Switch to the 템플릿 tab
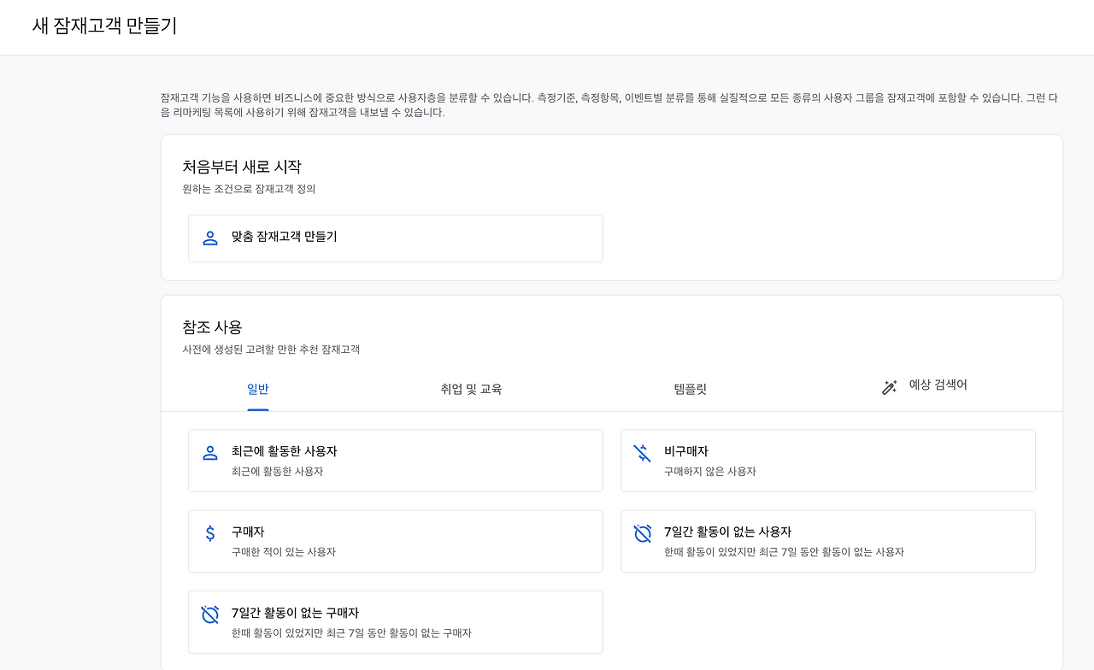Image resolution: width=1094 pixels, height=670 pixels. pyautogui.click(x=690, y=389)
